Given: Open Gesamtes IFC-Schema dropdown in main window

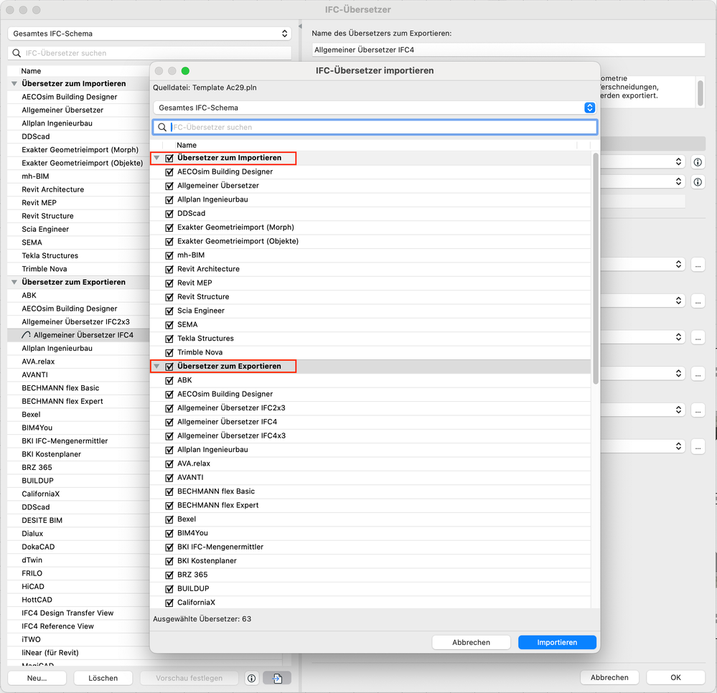Looking at the screenshot, I should [x=149, y=34].
